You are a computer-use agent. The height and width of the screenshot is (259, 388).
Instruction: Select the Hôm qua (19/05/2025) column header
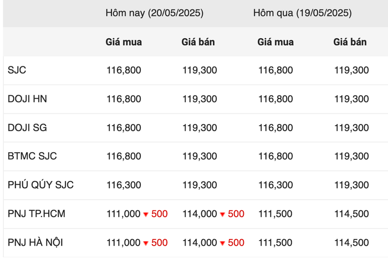(303, 13)
